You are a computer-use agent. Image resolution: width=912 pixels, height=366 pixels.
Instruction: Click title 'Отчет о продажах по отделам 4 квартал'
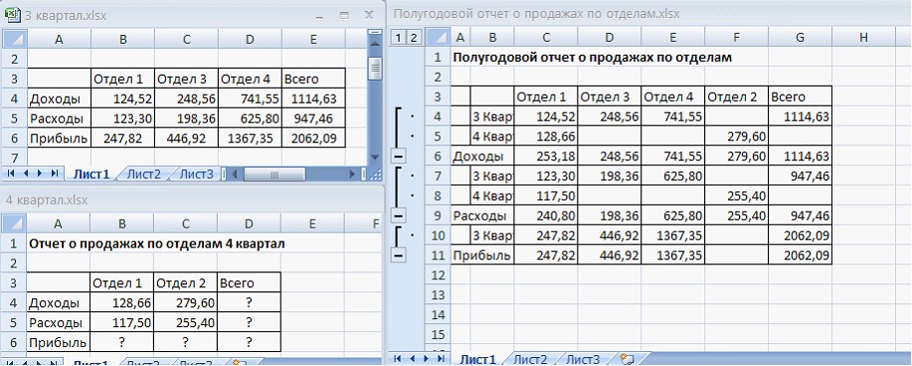tap(157, 244)
